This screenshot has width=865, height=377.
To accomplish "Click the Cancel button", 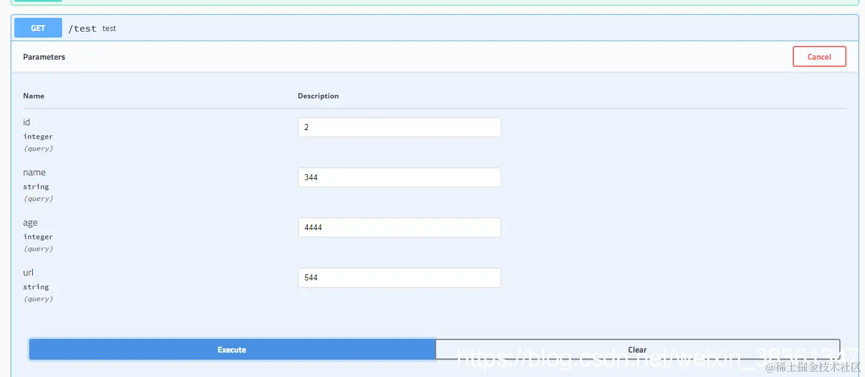I will pyautogui.click(x=819, y=57).
